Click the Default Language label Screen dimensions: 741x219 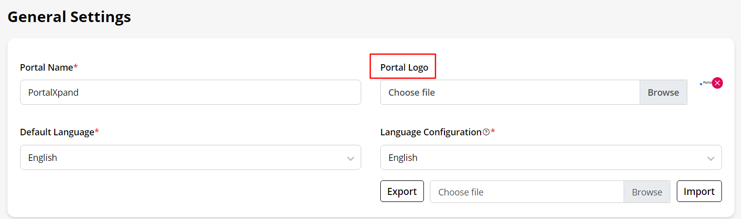(x=57, y=132)
